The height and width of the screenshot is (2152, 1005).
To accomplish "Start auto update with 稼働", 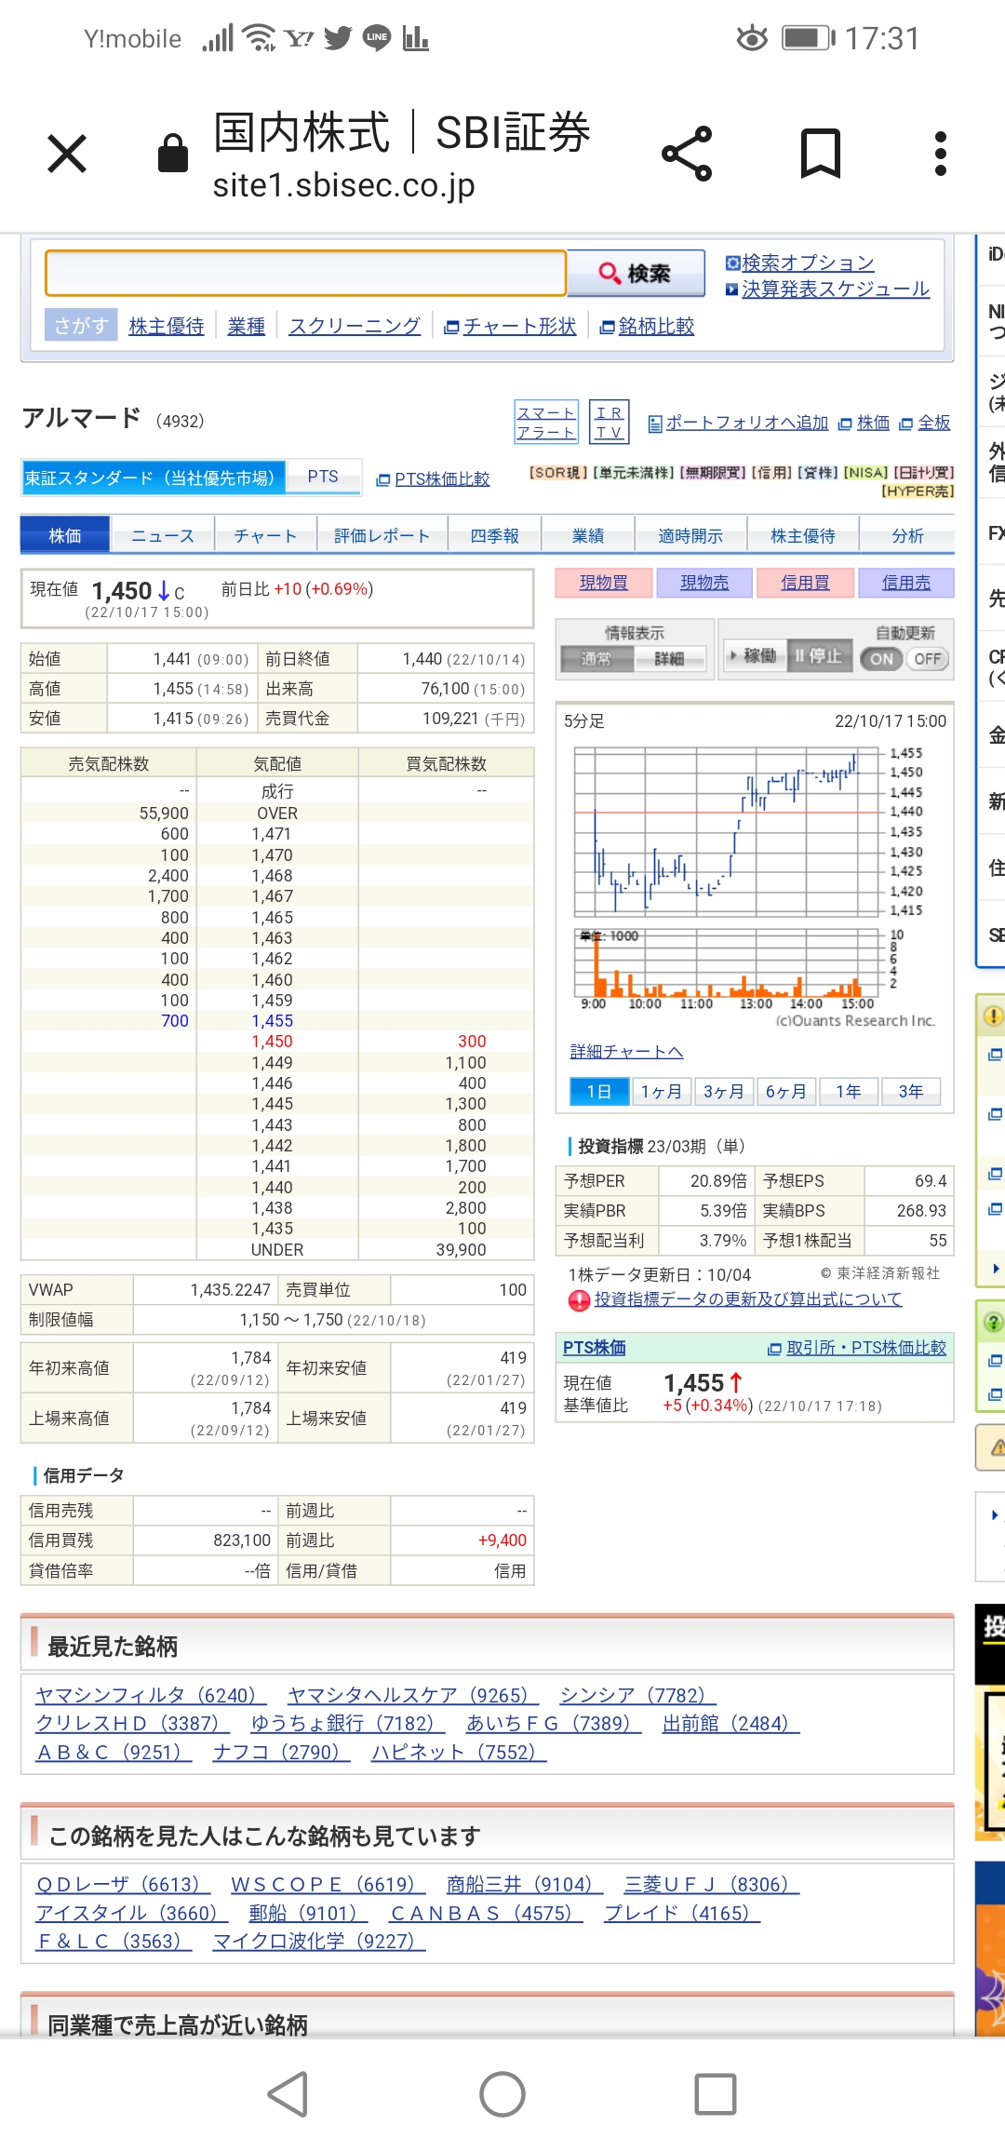I will pos(754,656).
